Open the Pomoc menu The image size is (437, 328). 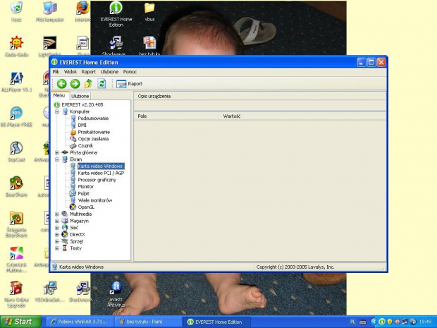(130, 72)
